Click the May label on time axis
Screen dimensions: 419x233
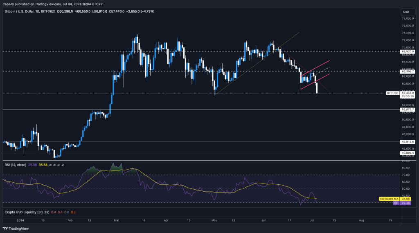coord(214,220)
